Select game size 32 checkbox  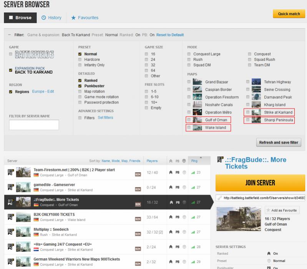click(x=146, y=65)
